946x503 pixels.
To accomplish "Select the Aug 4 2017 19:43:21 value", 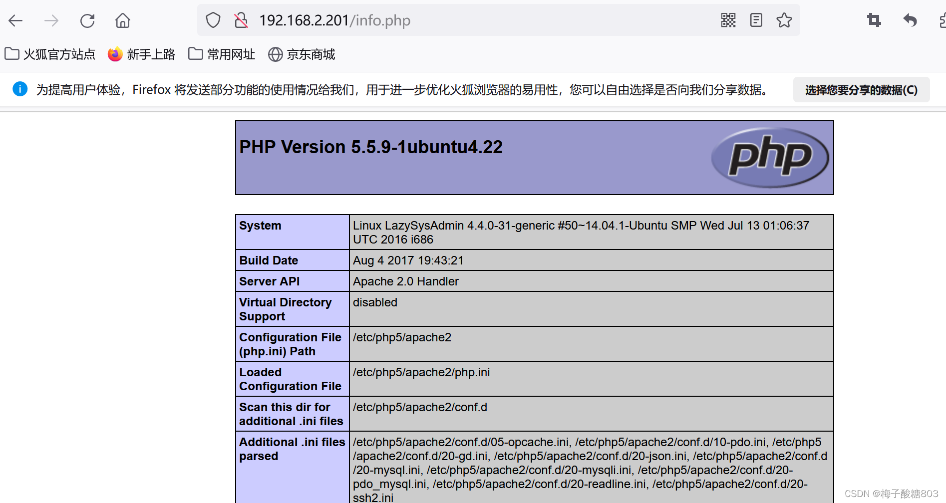I will pyautogui.click(x=408, y=260).
